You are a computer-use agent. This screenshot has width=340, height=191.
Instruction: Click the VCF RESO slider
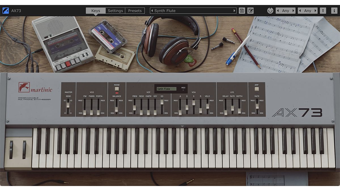(x=141, y=106)
